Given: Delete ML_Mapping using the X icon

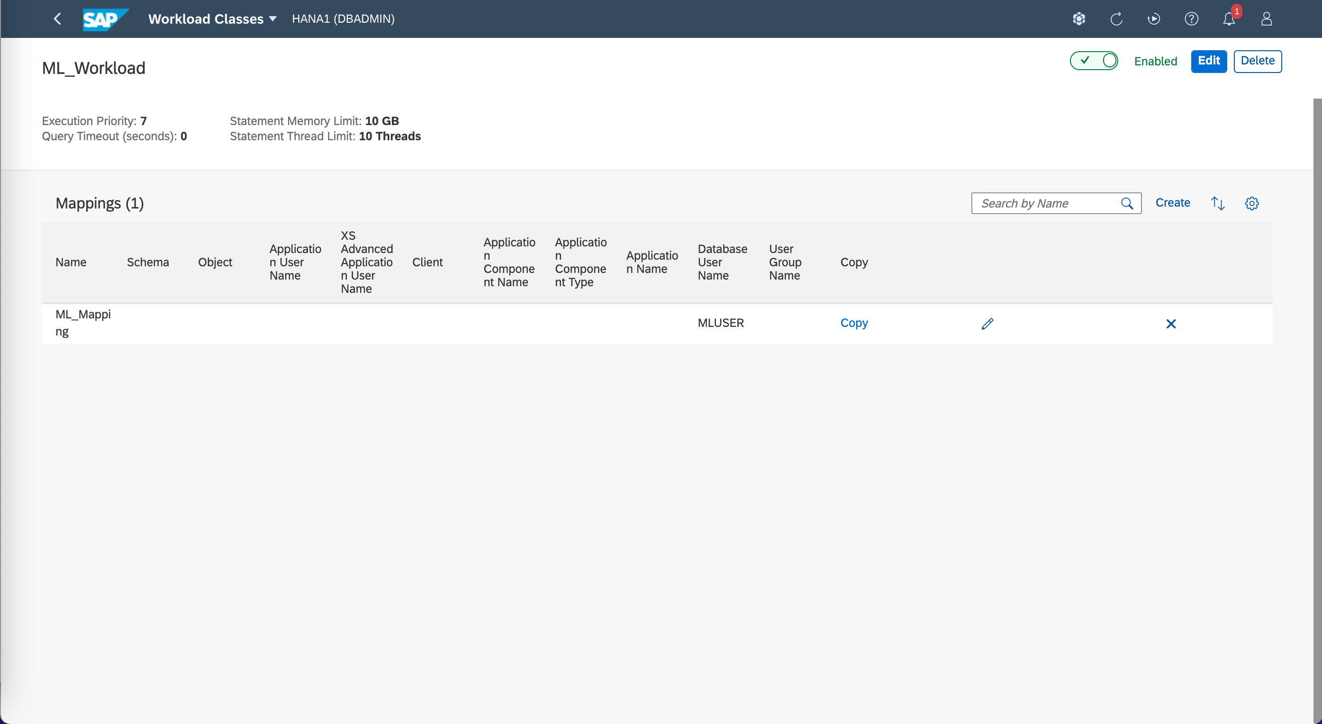Looking at the screenshot, I should tap(1170, 324).
